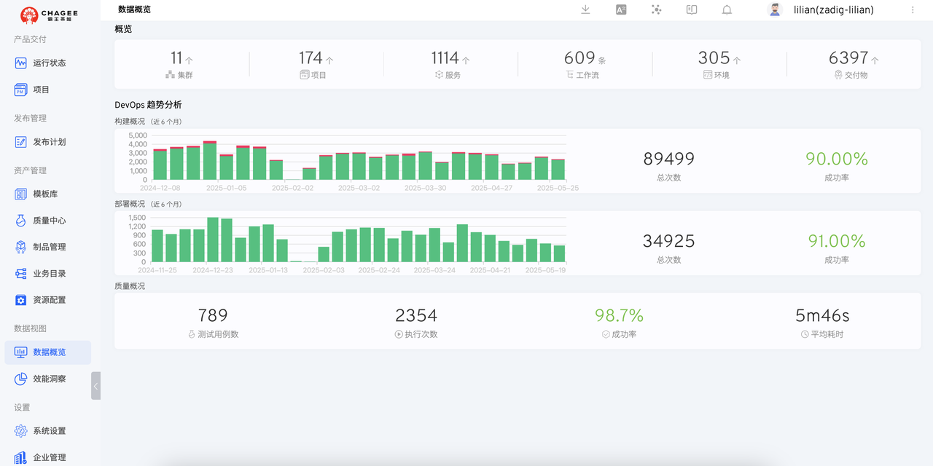The width and height of the screenshot is (933, 466).
Task: Click the AI assistant dots icon
Action: coord(656,9)
